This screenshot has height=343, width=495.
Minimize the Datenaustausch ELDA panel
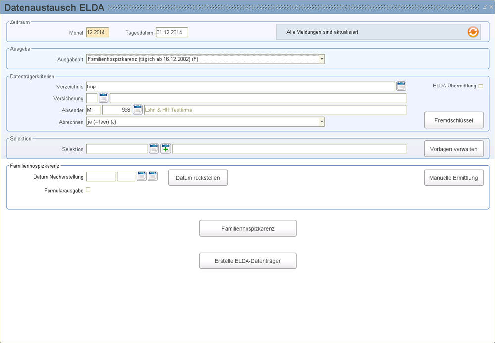coord(485,7)
